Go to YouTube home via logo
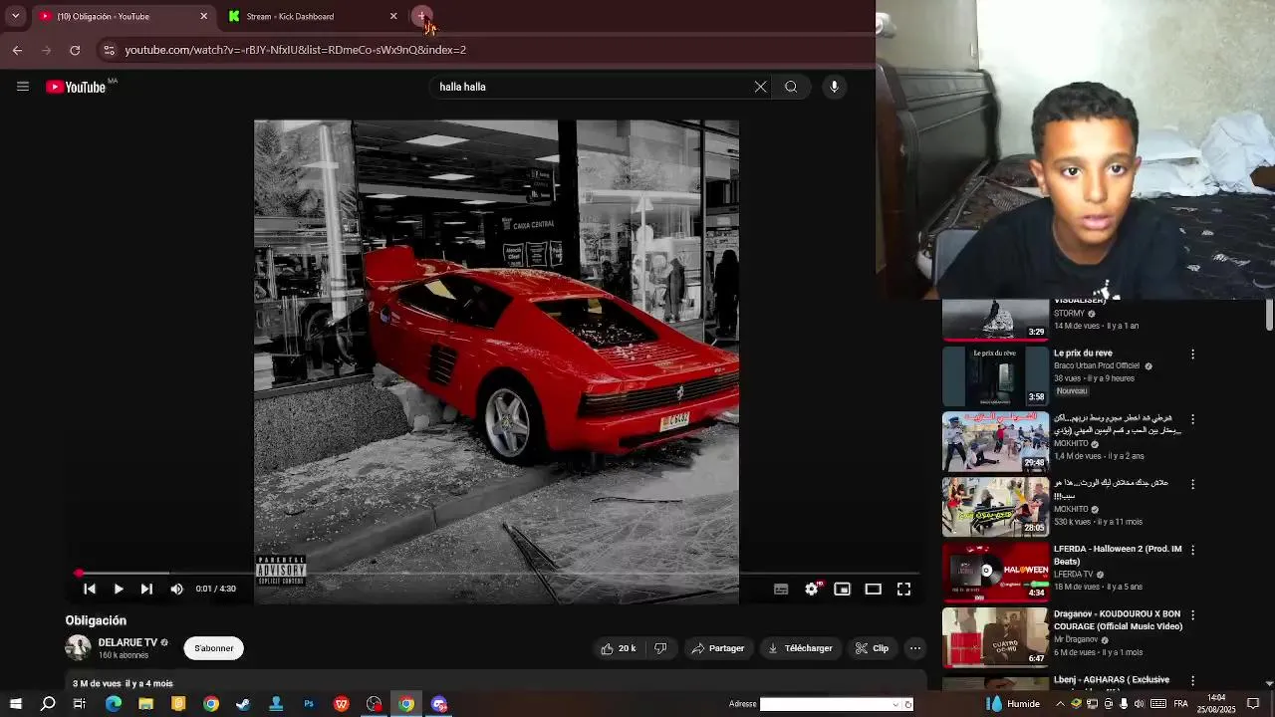The width and height of the screenshot is (1275, 717). (x=76, y=87)
